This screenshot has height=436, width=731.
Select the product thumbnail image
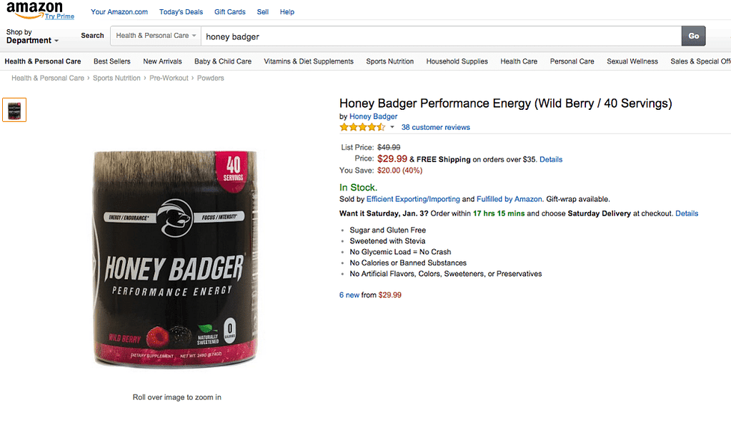tap(14, 110)
